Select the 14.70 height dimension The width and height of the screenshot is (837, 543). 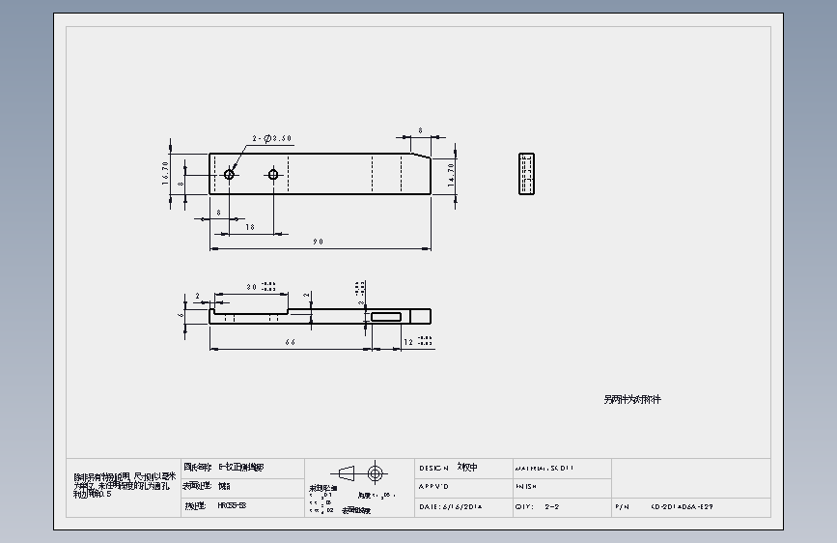[x=451, y=174]
